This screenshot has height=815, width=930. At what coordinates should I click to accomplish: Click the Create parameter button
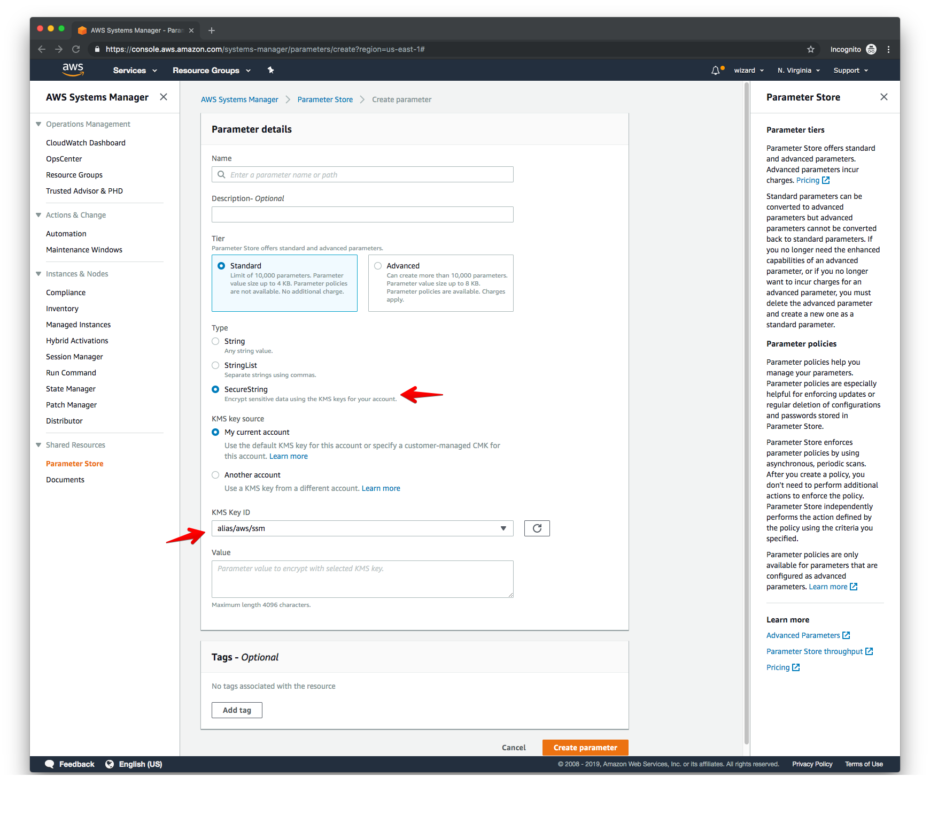585,748
